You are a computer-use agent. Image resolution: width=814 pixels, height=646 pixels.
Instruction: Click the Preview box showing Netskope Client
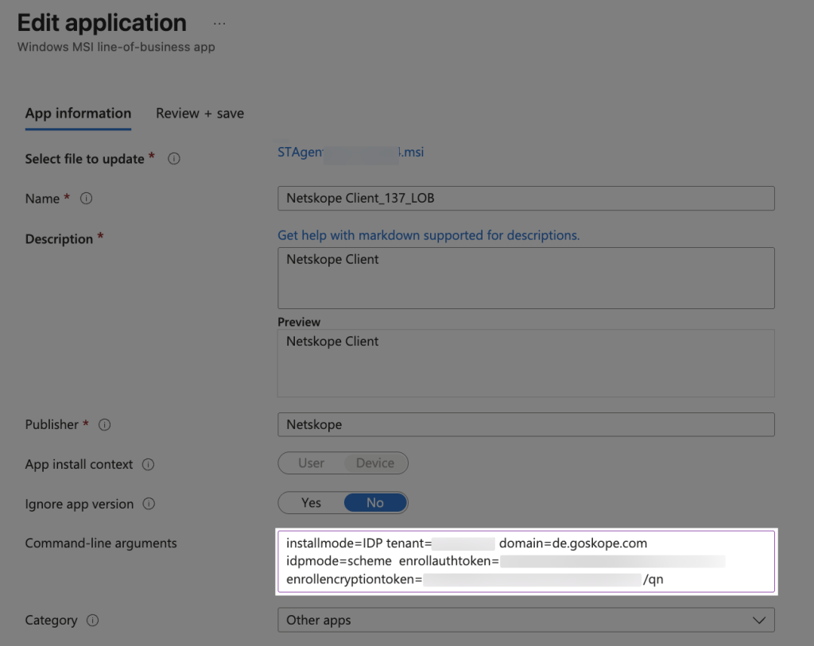pos(526,363)
